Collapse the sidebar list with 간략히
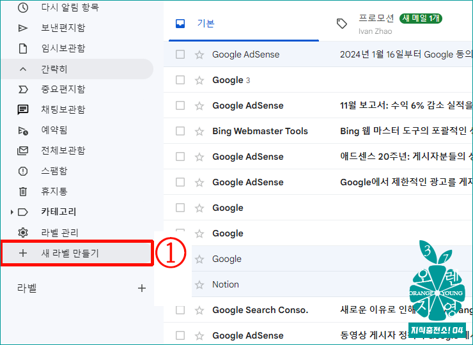Image resolution: width=473 pixels, height=345 pixels. [77, 69]
